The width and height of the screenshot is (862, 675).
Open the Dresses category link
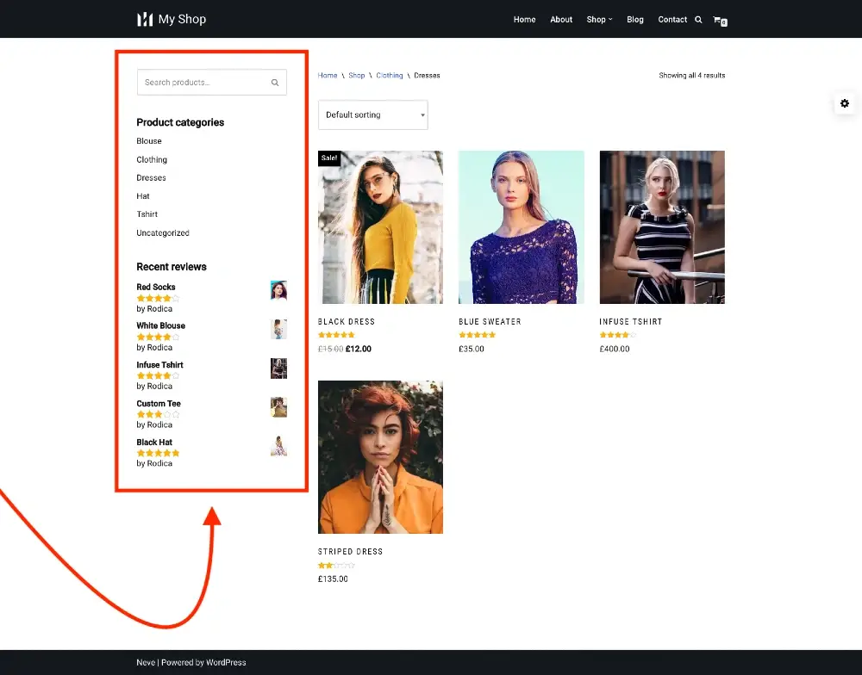(x=152, y=177)
